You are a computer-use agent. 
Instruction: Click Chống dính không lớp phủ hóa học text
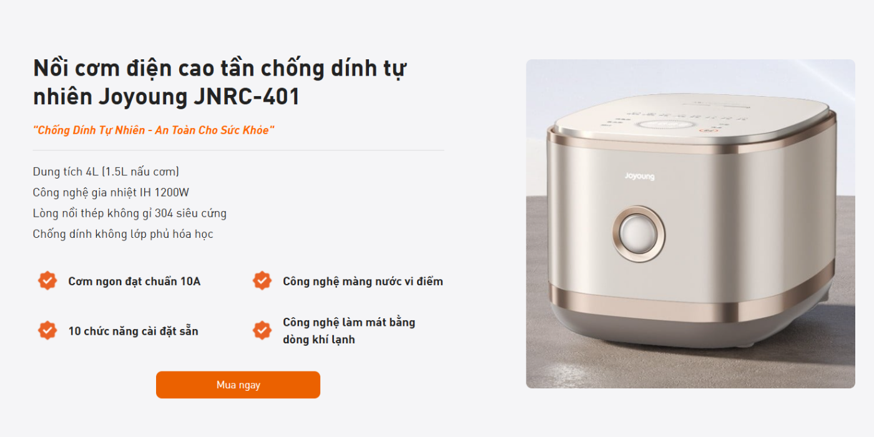(x=123, y=234)
